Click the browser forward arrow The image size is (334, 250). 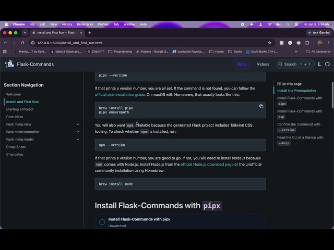pos(14,43)
